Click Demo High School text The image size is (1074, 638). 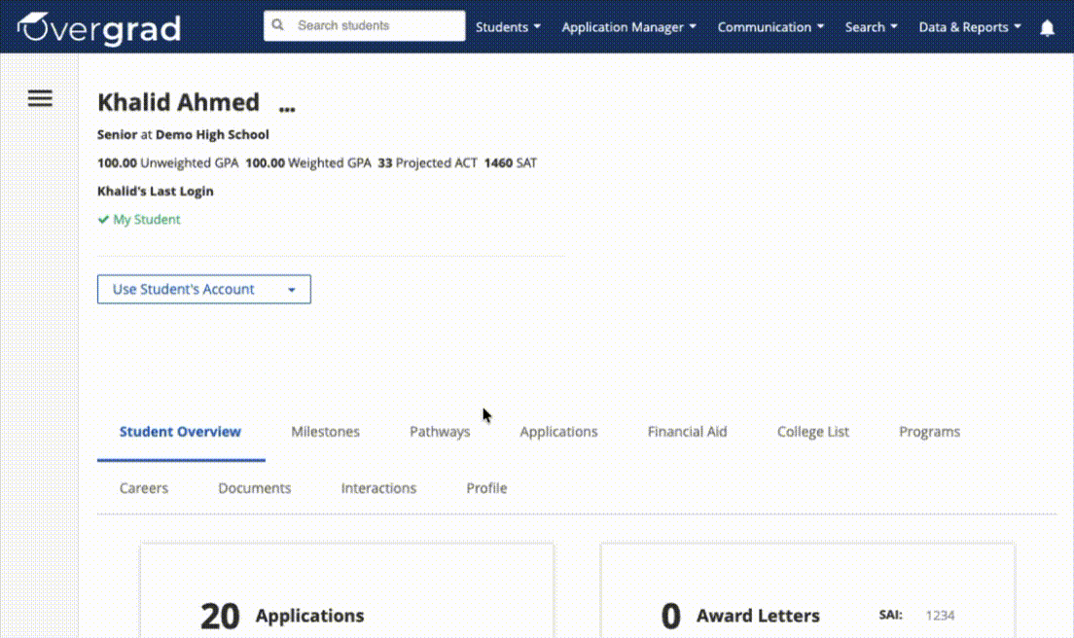coord(212,135)
